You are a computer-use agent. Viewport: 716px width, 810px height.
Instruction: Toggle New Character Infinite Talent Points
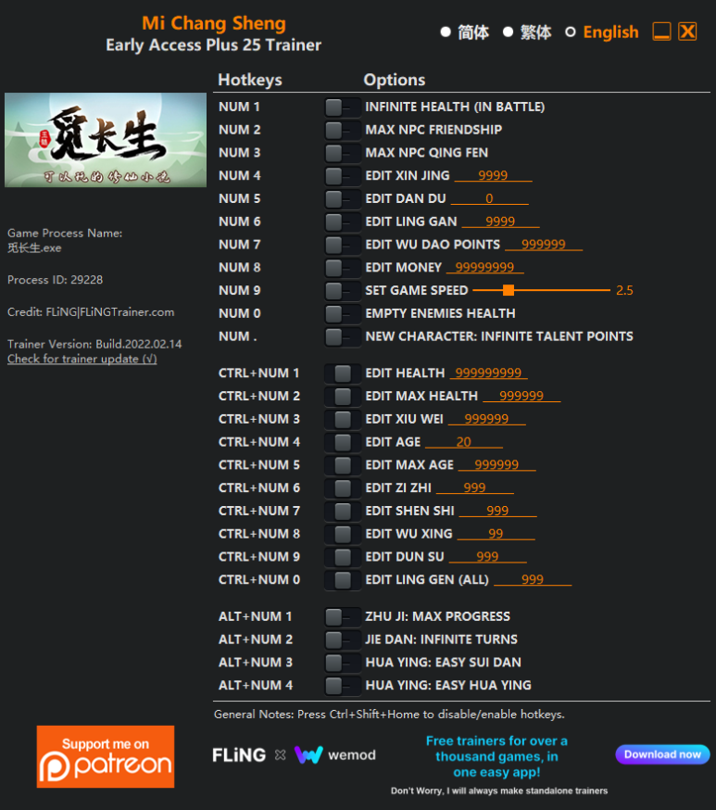pos(343,336)
